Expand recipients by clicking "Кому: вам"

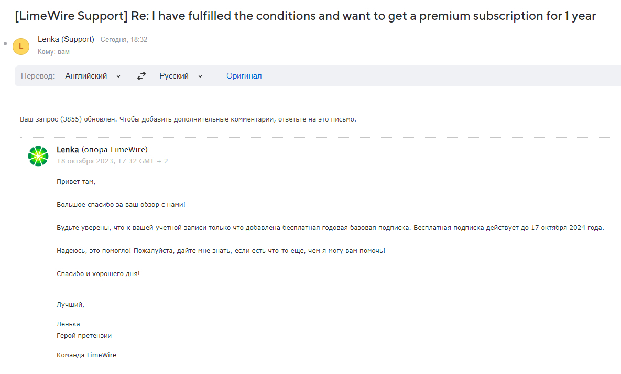click(53, 52)
